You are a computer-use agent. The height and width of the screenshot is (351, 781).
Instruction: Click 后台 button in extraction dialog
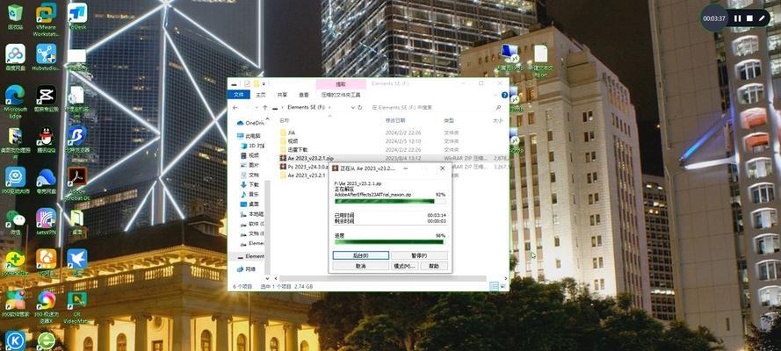point(360,255)
